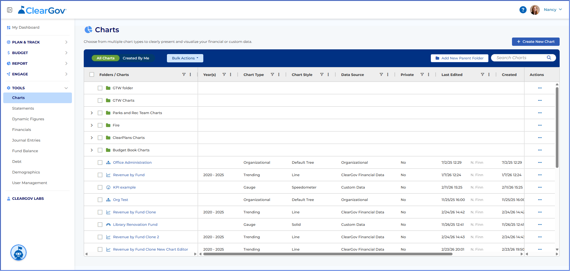Click the Create New Chart button
The height and width of the screenshot is (271, 570).
pyautogui.click(x=536, y=42)
